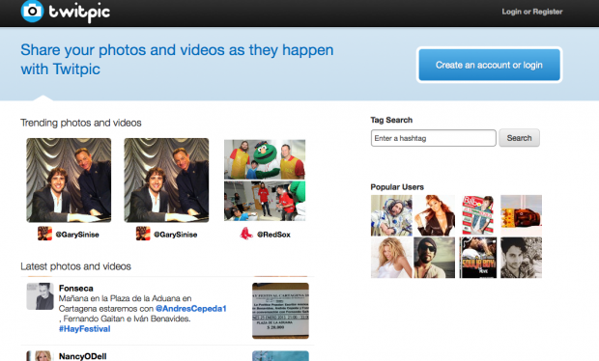Open the first @GarySinise trending photo
The width and height of the screenshot is (599, 361).
(69, 180)
